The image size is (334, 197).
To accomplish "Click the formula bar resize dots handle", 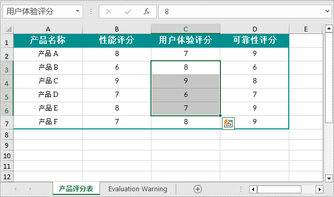I will pyautogui.click(x=91, y=12).
